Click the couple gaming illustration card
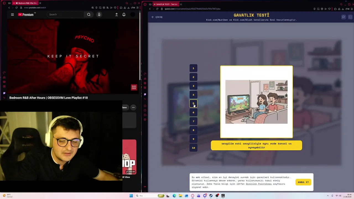This screenshot has height=199, width=354. (x=256, y=102)
